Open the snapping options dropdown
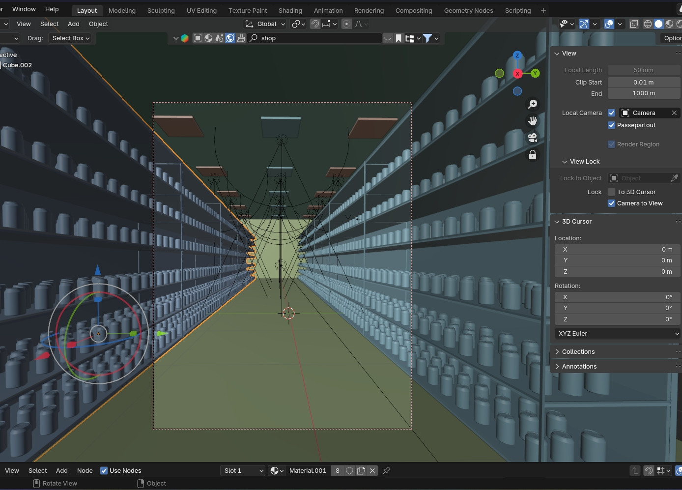The image size is (682, 490). [x=330, y=24]
